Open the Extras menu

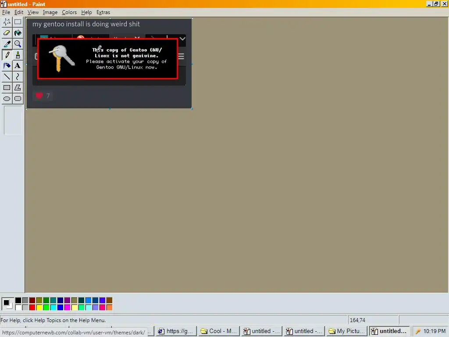click(x=103, y=12)
